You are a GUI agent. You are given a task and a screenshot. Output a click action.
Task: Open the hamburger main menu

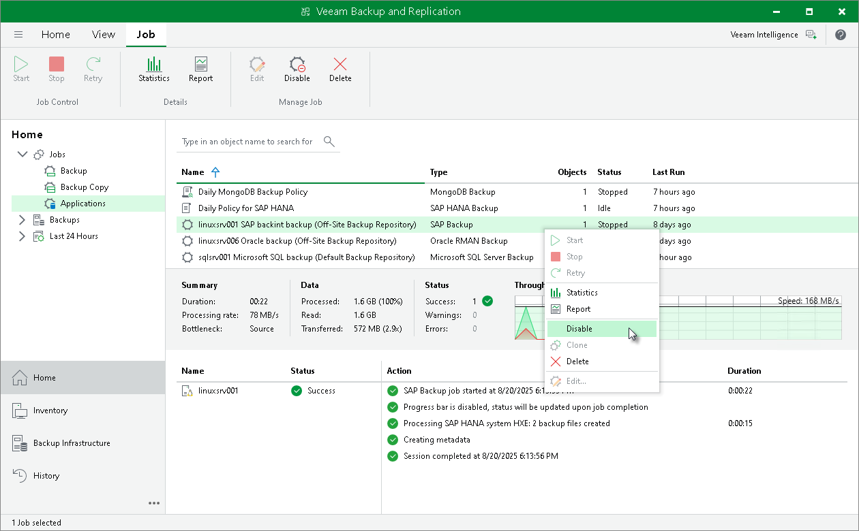(x=18, y=35)
